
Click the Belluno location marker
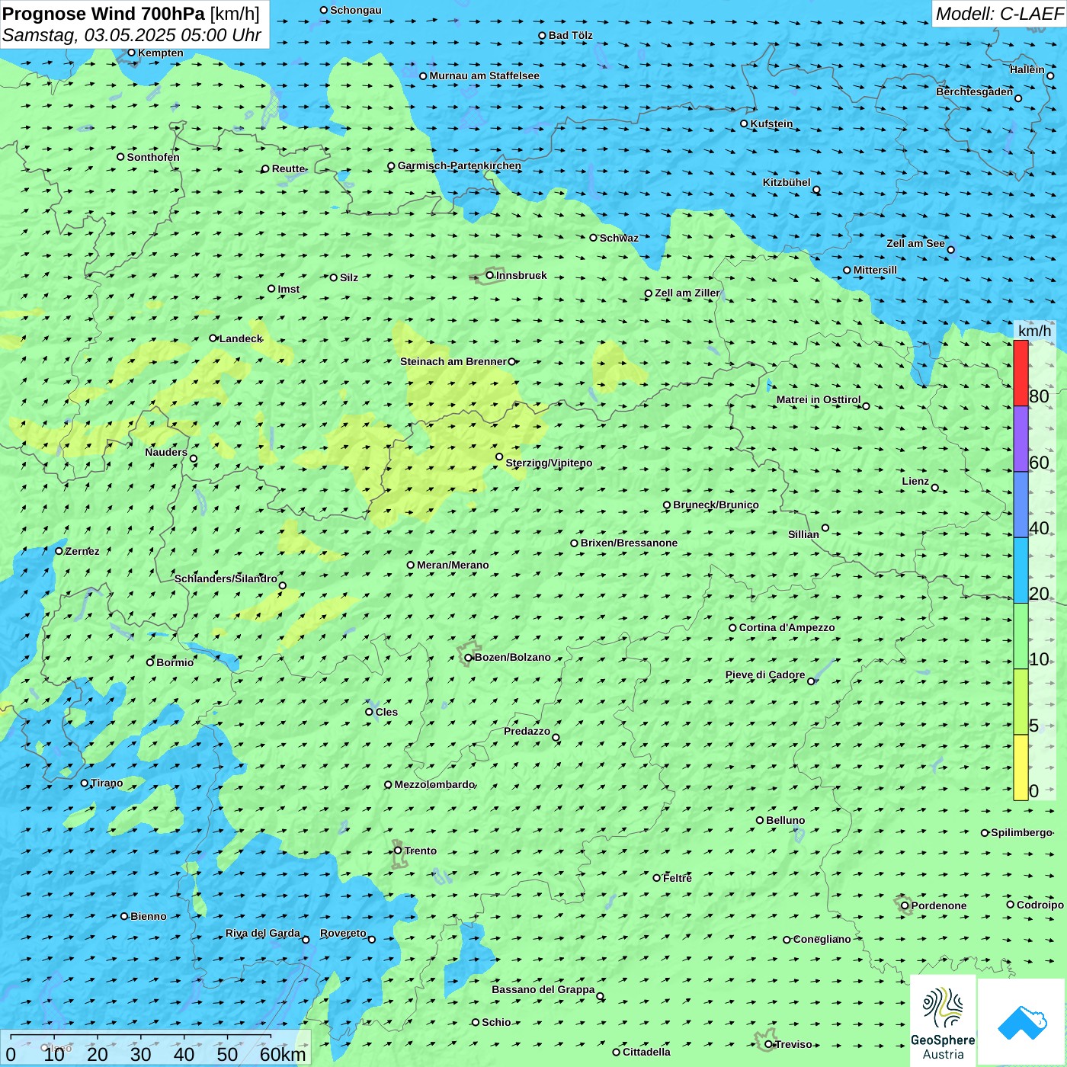(760, 820)
